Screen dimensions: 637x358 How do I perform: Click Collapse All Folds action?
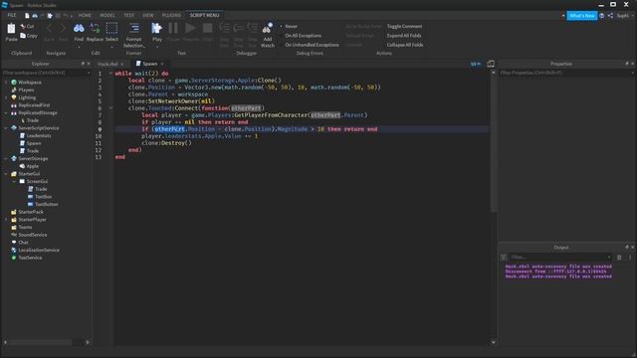pos(405,45)
